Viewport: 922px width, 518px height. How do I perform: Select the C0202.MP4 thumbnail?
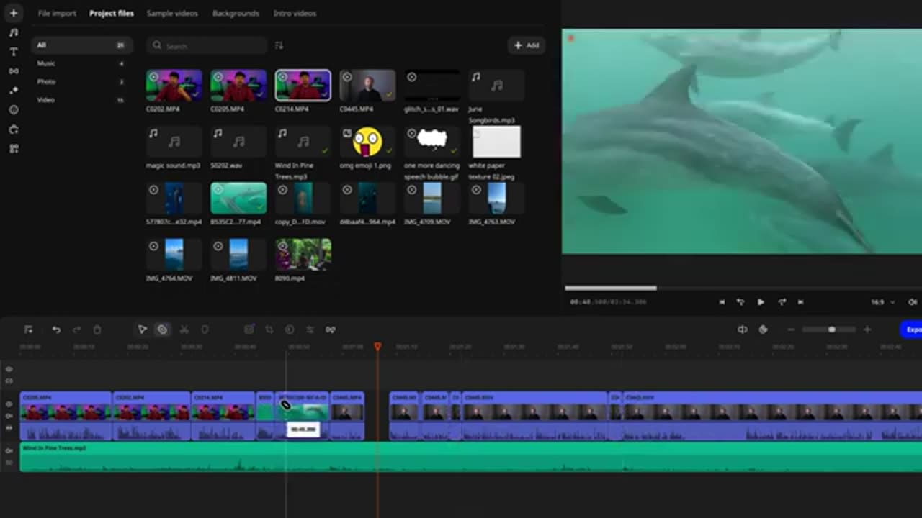174,86
